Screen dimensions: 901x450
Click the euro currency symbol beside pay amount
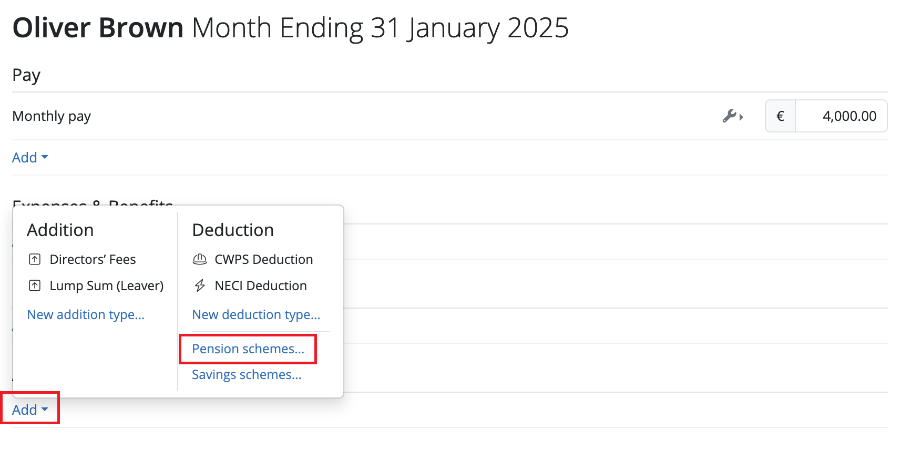pyautogui.click(x=780, y=116)
